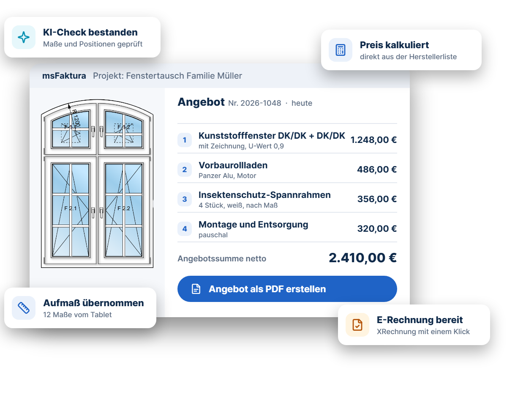The width and height of the screenshot is (507, 406).
Task: Click 'Maße und Positionen geprüft' subtitle
Action: point(93,44)
